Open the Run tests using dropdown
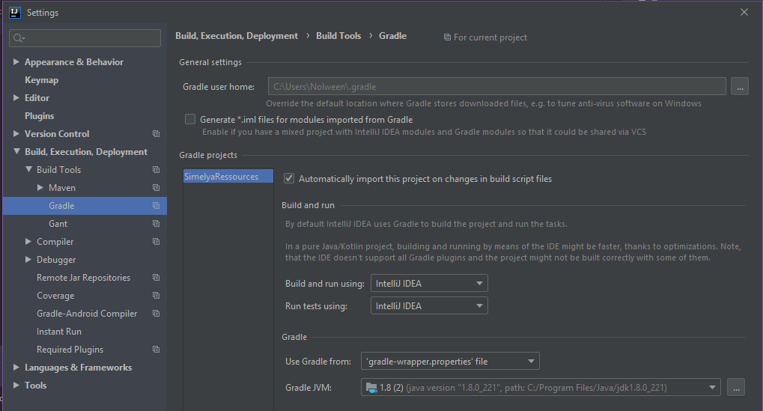Viewport: 763px width, 411px height. pos(429,305)
